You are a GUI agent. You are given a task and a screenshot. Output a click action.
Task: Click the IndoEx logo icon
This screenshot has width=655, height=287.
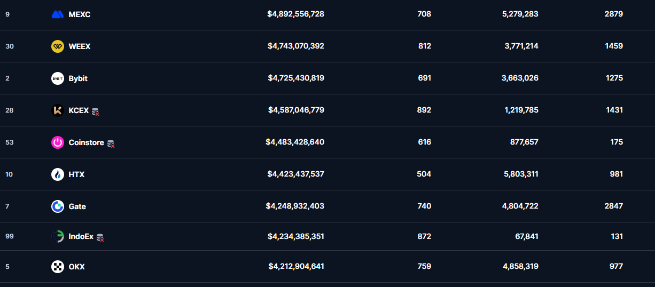(x=58, y=236)
